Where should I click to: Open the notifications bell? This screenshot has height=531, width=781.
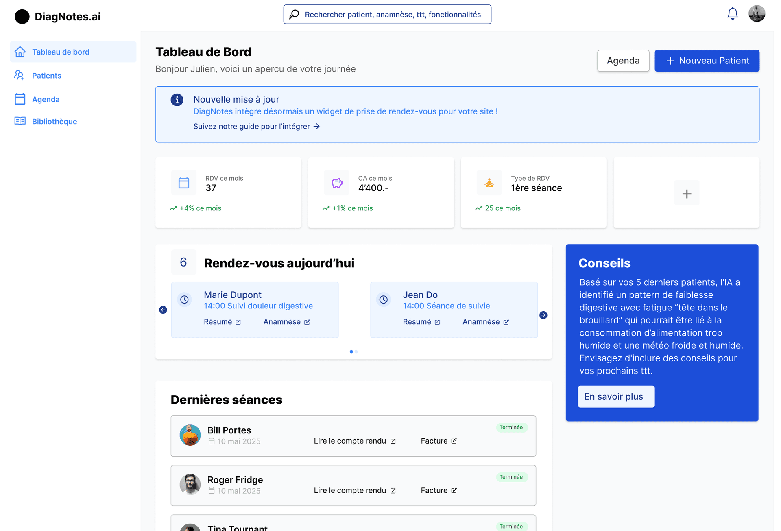(x=732, y=13)
